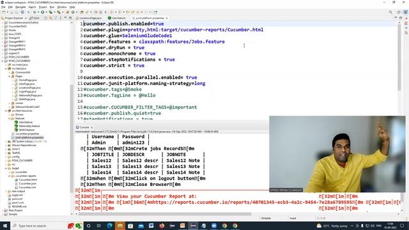Screen dimensions: 409x230
Task: Open the New dropdown arrow in toolbar
Action: tap(7, 12)
